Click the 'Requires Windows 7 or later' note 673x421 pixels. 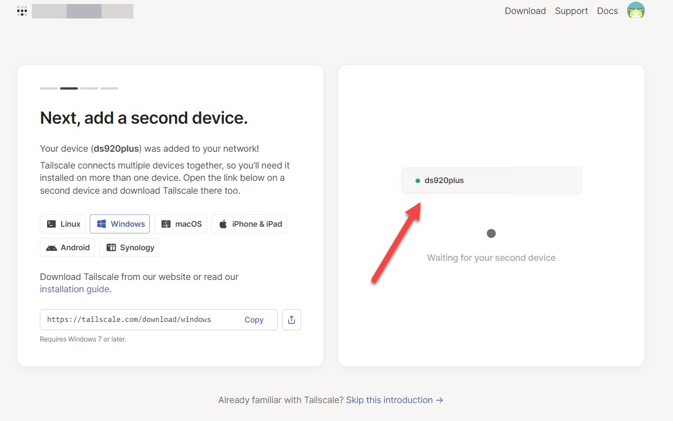tap(83, 339)
